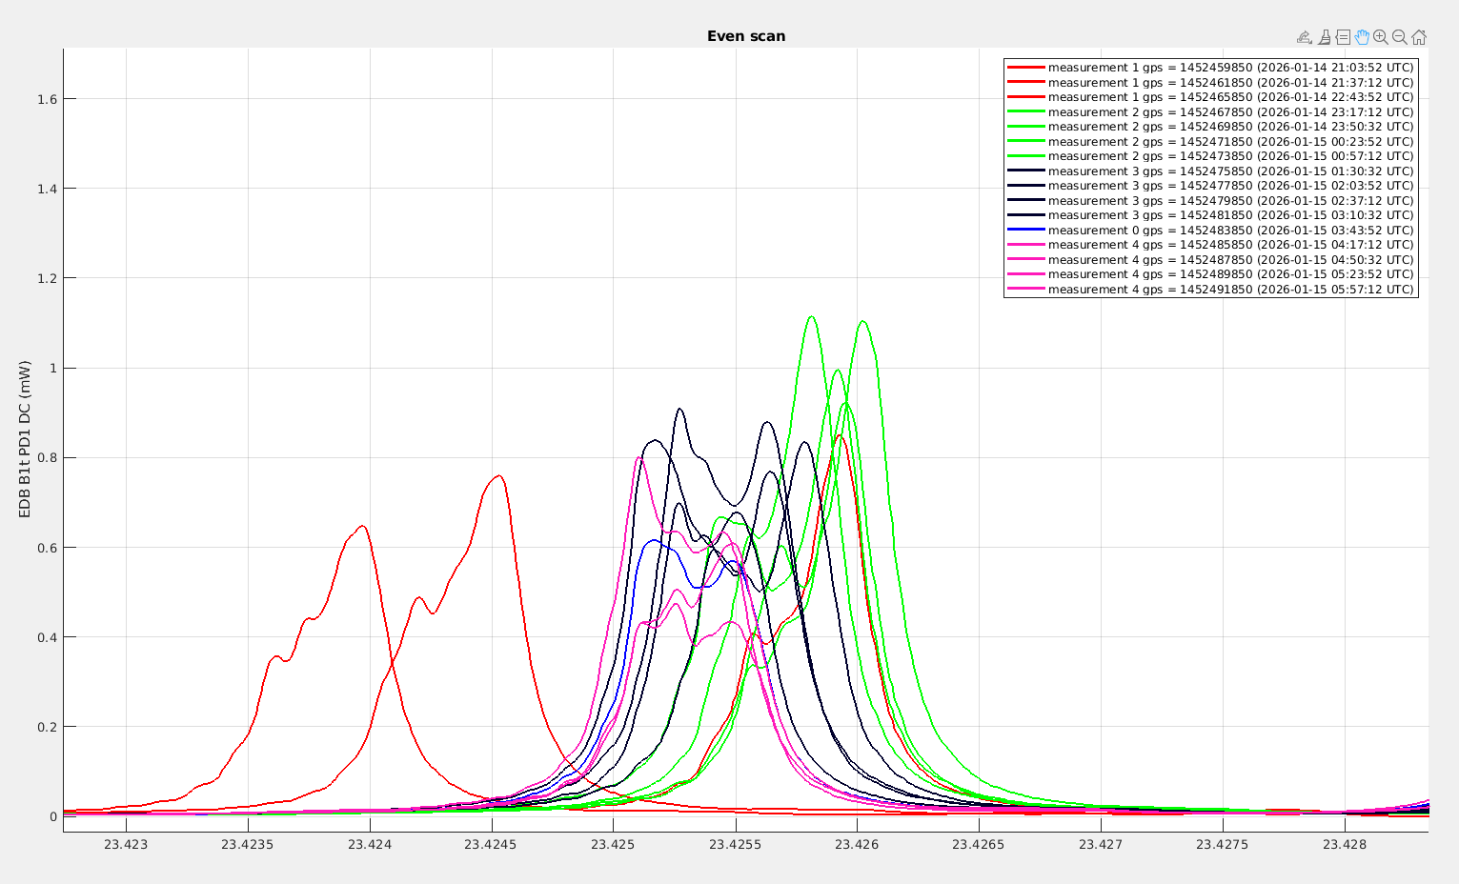Click red line sample for gps 1452465850
Image resolution: width=1459 pixels, height=884 pixels.
(1026, 97)
